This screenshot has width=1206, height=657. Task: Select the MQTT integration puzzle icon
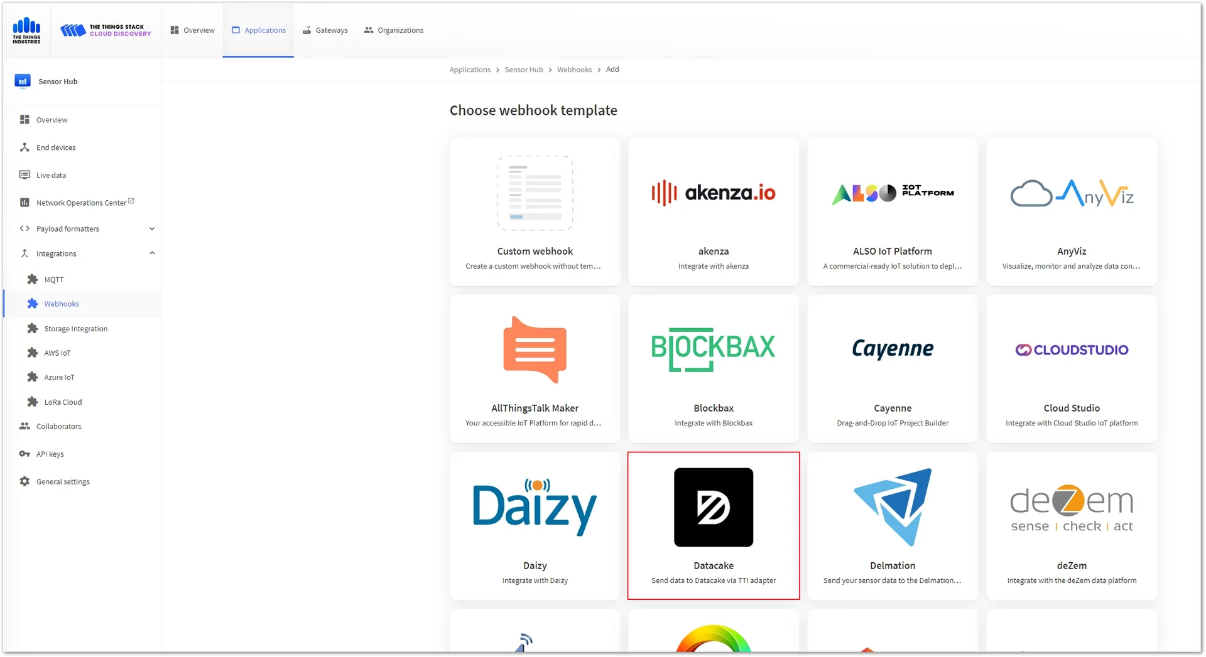(33, 279)
